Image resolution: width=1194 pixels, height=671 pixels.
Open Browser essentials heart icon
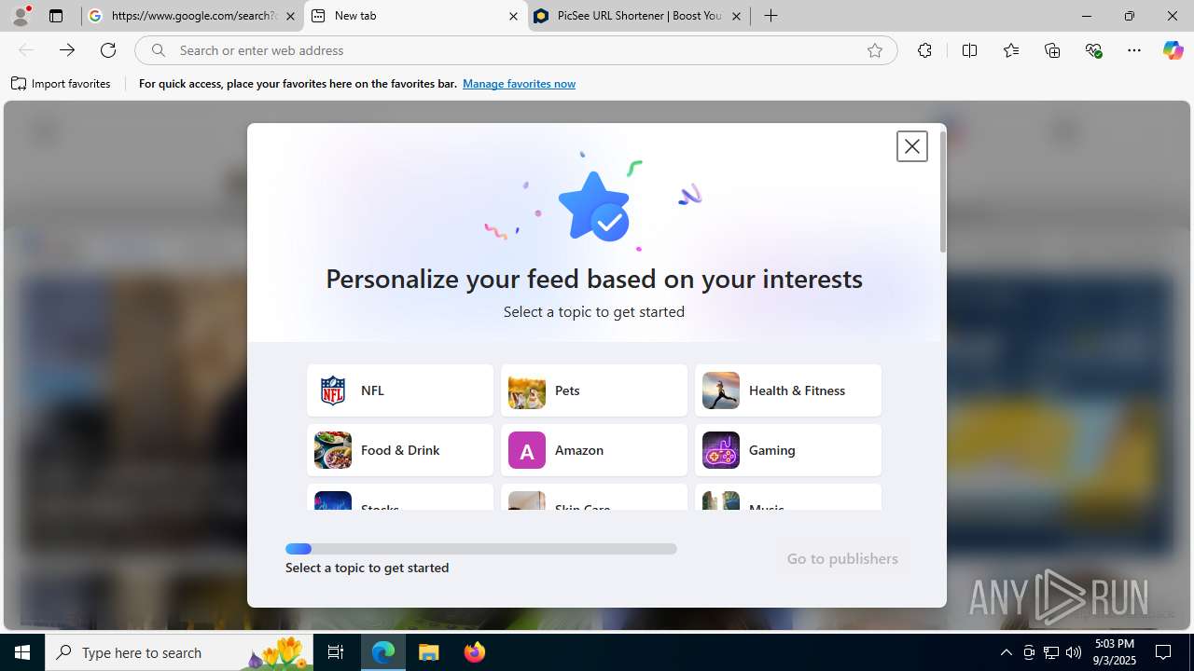click(1094, 50)
